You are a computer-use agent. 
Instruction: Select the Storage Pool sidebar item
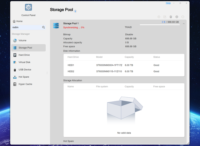click(28, 48)
